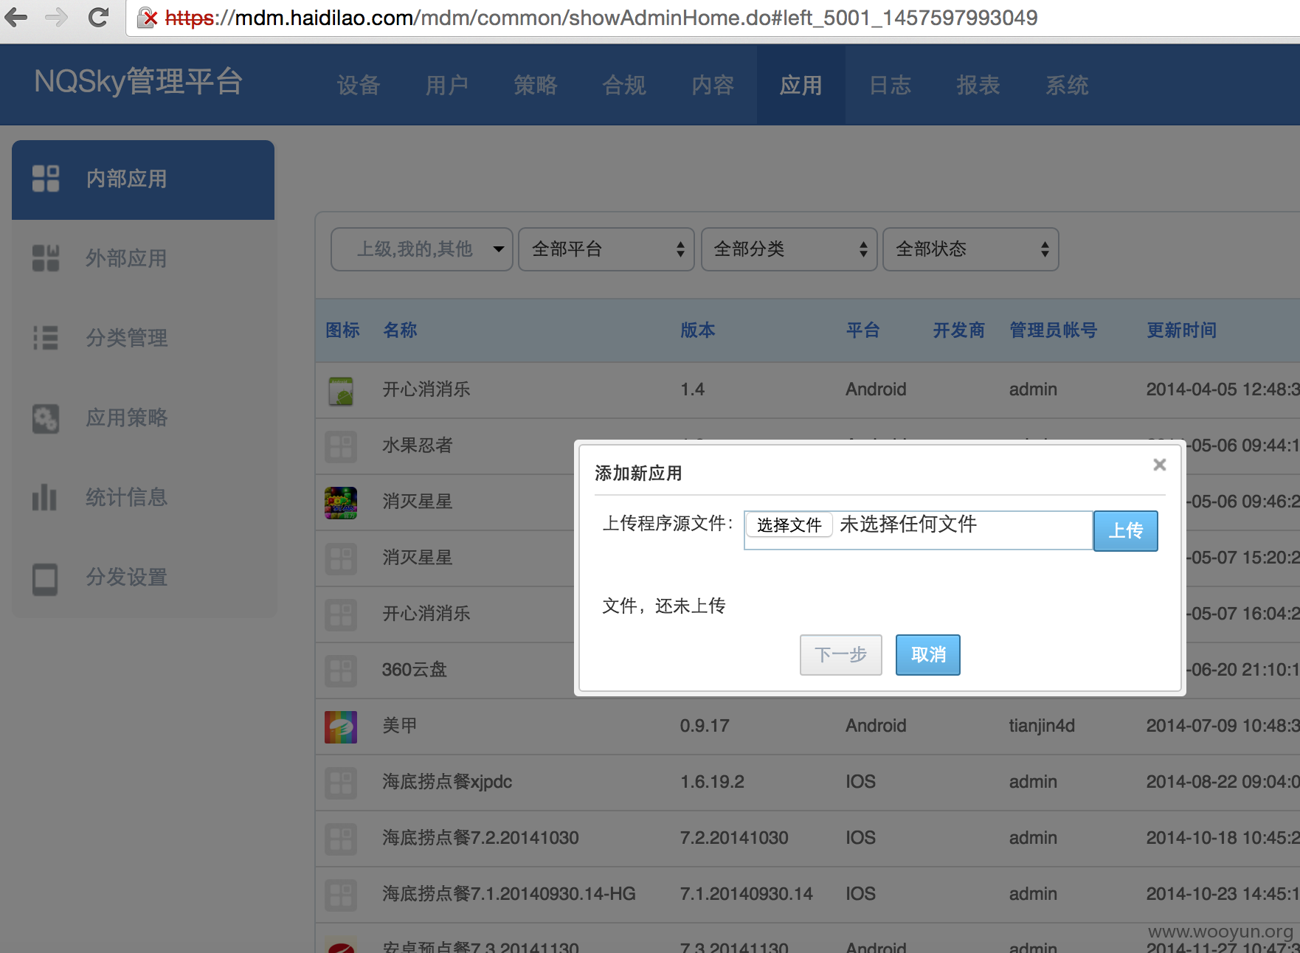Click the 下一步 button
This screenshot has width=1300, height=953.
pyautogui.click(x=841, y=655)
